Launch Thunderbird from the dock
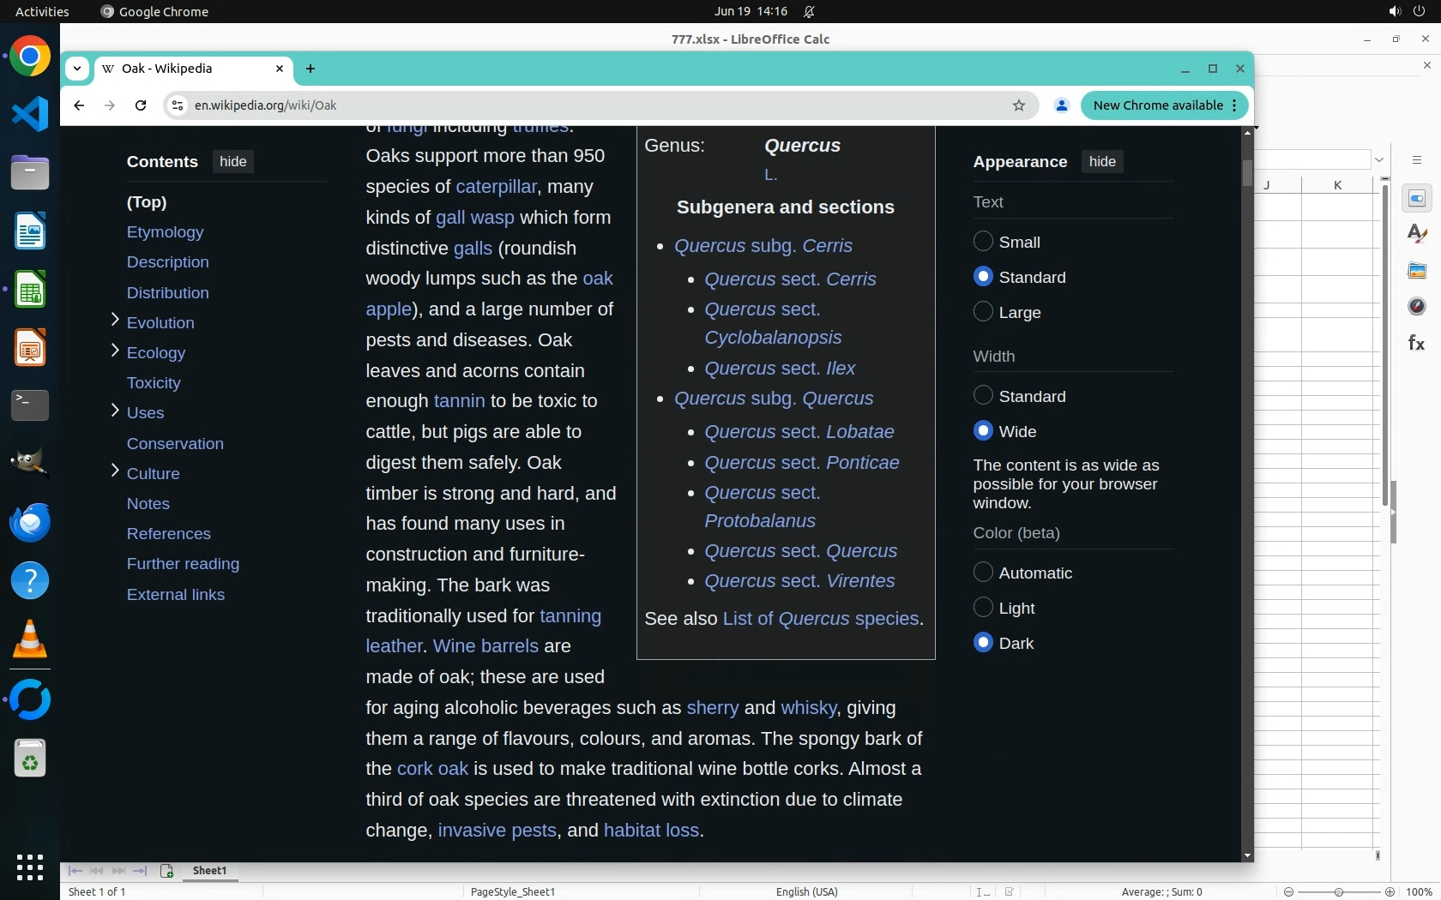 coord(30,522)
